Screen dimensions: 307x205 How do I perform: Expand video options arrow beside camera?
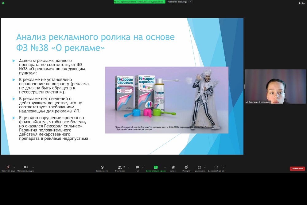click(x=33, y=167)
